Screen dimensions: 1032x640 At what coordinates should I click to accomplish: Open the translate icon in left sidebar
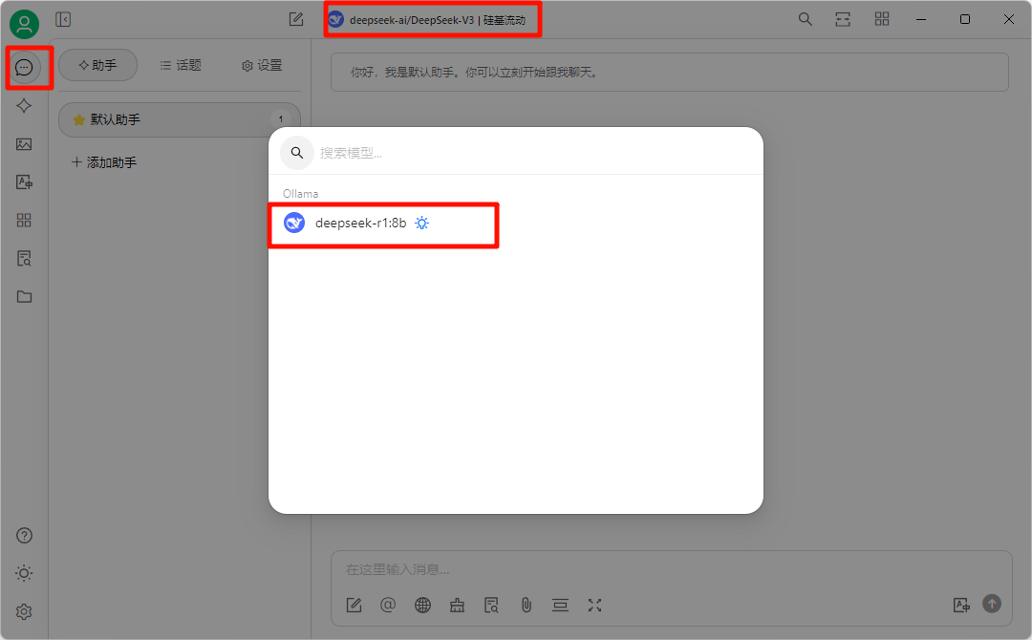pos(24,182)
